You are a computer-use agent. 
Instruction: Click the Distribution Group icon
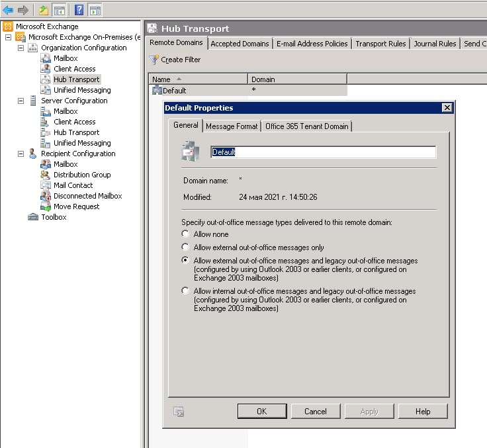coord(46,175)
